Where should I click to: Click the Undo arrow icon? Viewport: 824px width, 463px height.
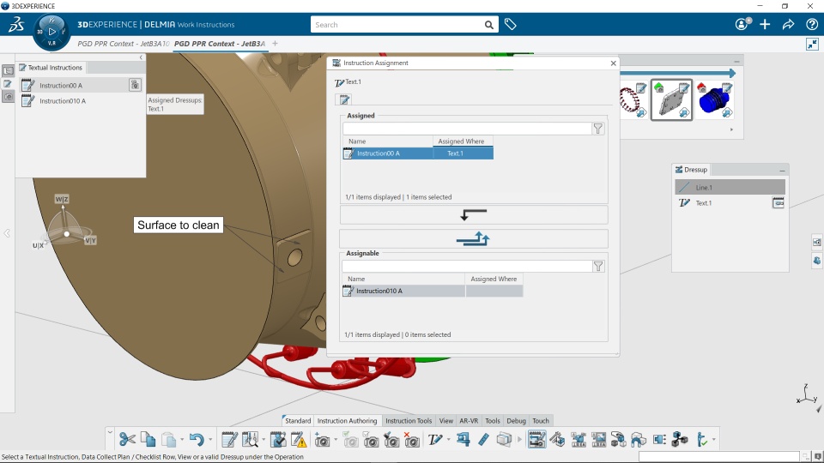(x=197, y=439)
